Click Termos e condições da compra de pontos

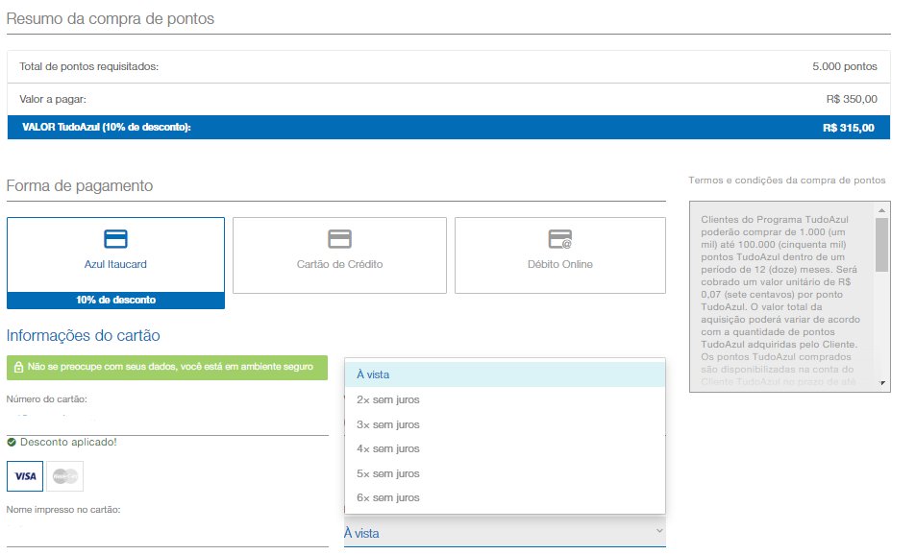click(787, 181)
